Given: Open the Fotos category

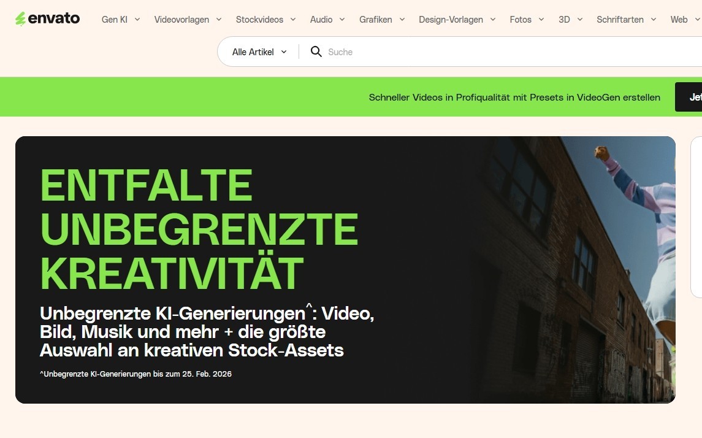Looking at the screenshot, I should (527, 20).
